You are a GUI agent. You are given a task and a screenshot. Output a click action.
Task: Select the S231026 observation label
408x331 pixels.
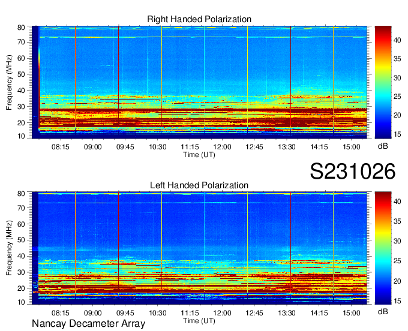pyautogui.click(x=353, y=171)
